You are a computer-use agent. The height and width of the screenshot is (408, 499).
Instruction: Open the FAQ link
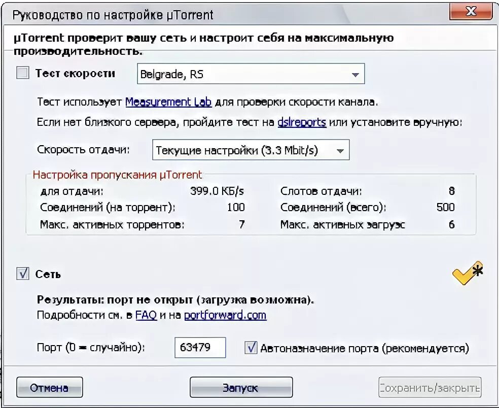146,315
